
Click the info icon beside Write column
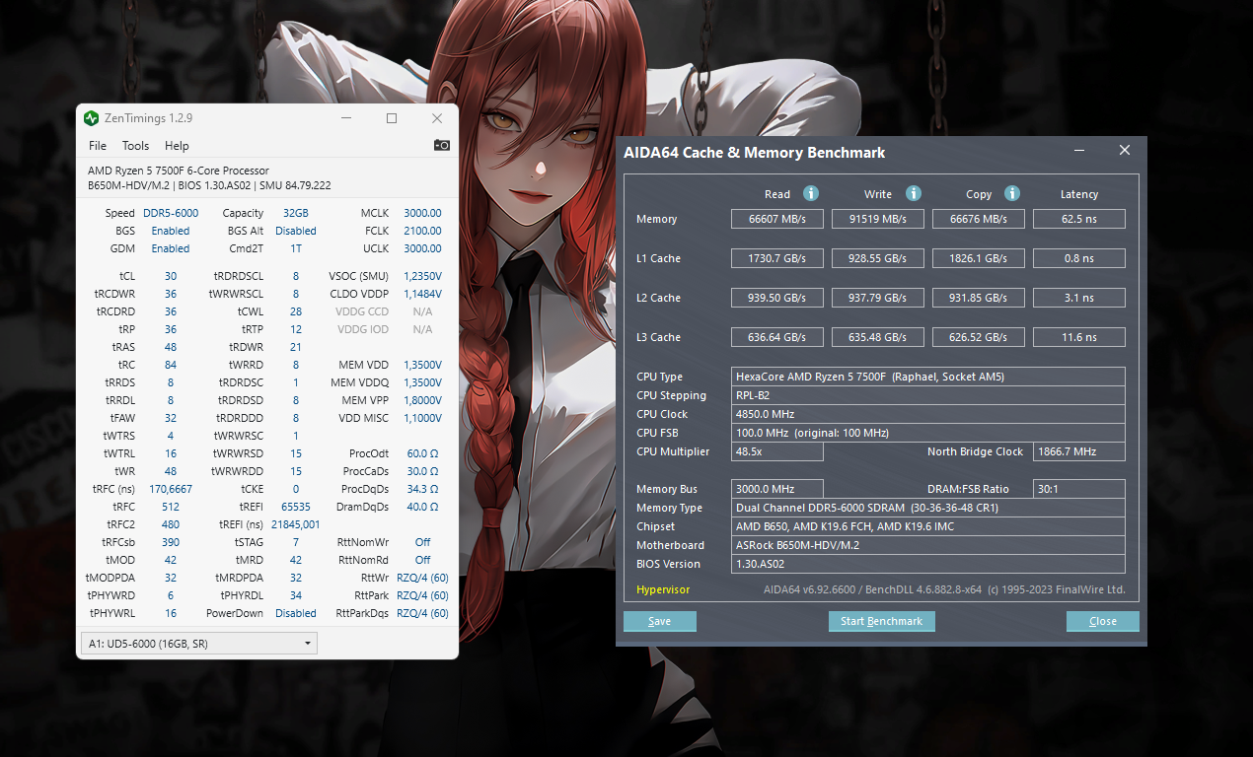914,193
